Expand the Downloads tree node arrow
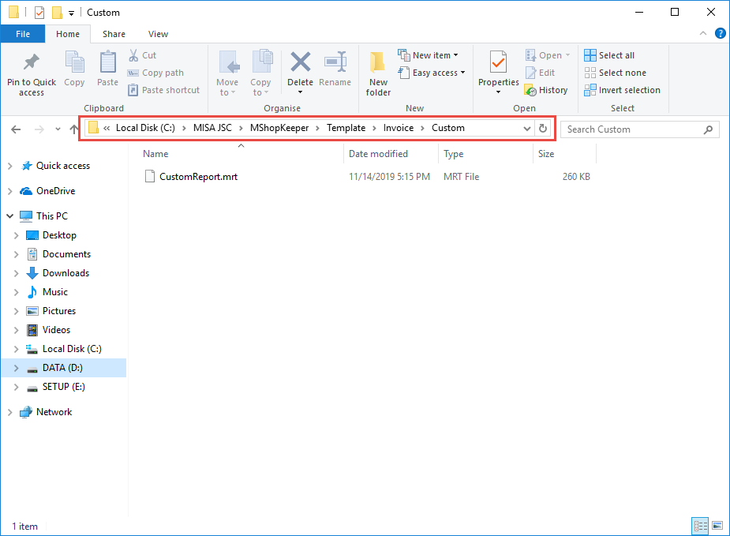730x536 pixels. (17, 273)
